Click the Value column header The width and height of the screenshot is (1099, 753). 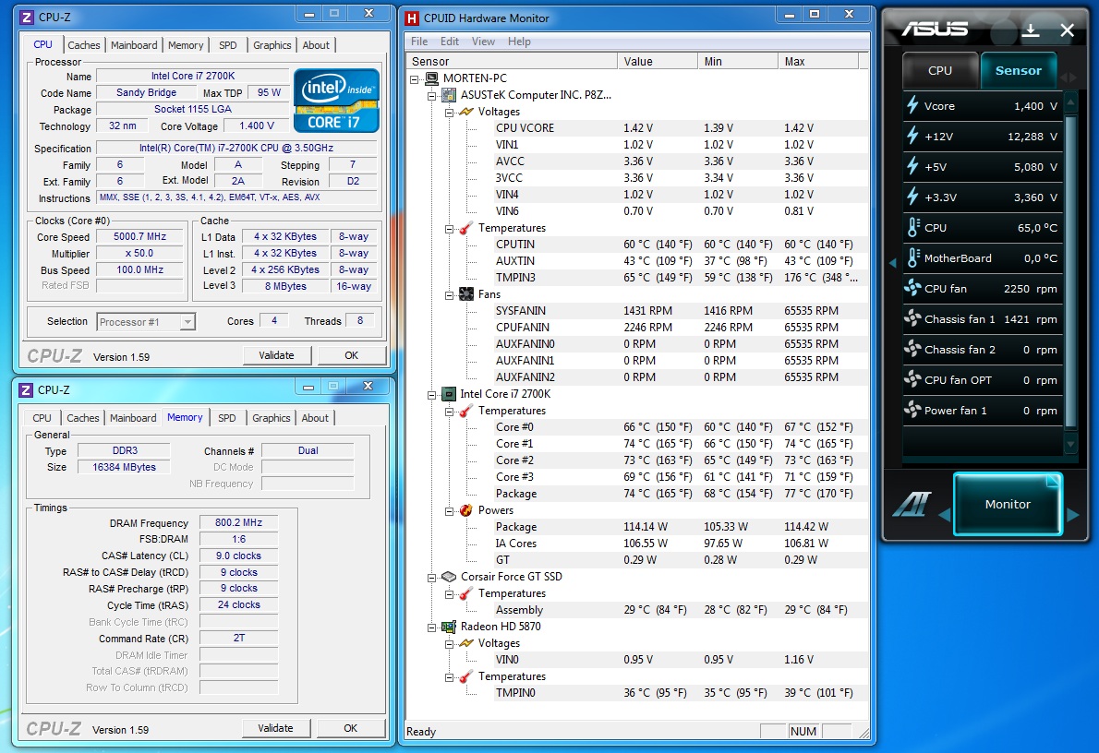coord(658,62)
